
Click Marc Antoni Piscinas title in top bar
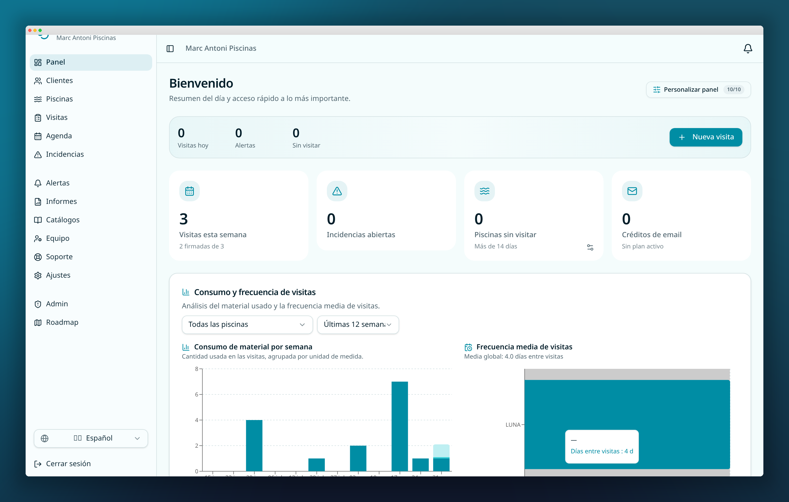click(221, 48)
